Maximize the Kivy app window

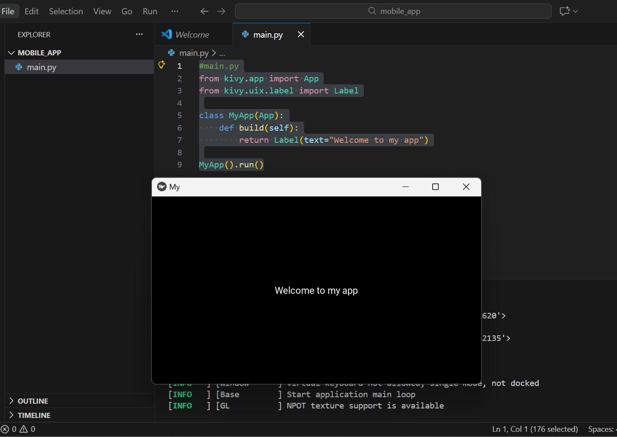click(435, 186)
